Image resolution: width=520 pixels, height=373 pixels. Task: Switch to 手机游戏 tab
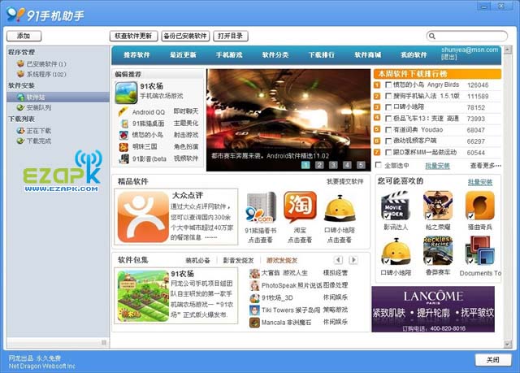tap(229, 54)
